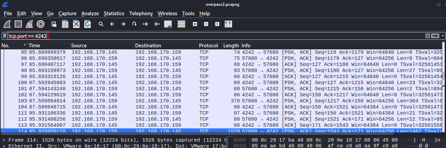Open Find a packet magnifier
Image resolution: width=446 pixels, height=148 pixels.
click(101, 24)
